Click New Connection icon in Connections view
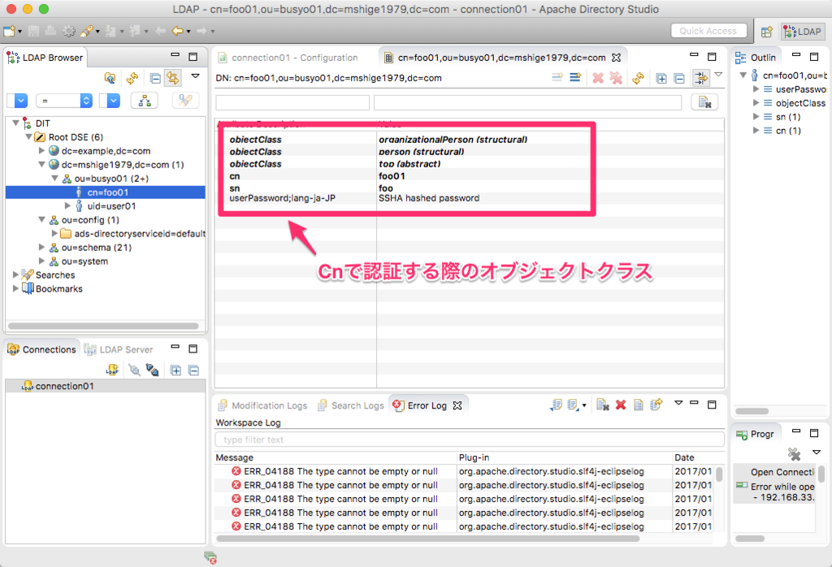 [x=112, y=370]
